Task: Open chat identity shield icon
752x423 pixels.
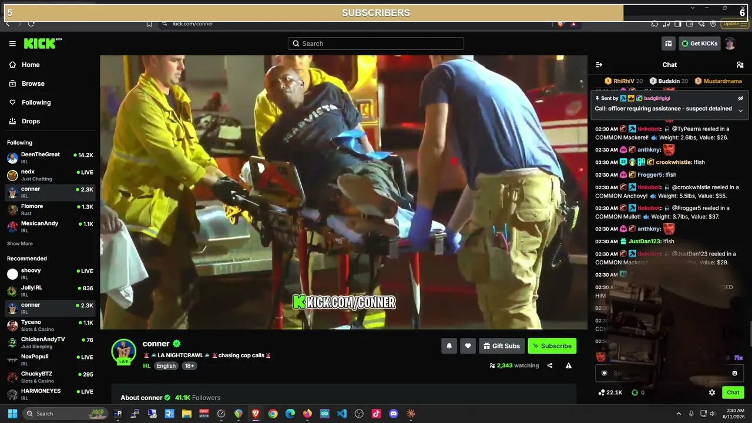Action: click(604, 373)
